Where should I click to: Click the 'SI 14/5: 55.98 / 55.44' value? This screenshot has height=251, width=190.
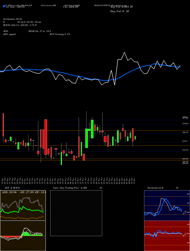click(29, 22)
